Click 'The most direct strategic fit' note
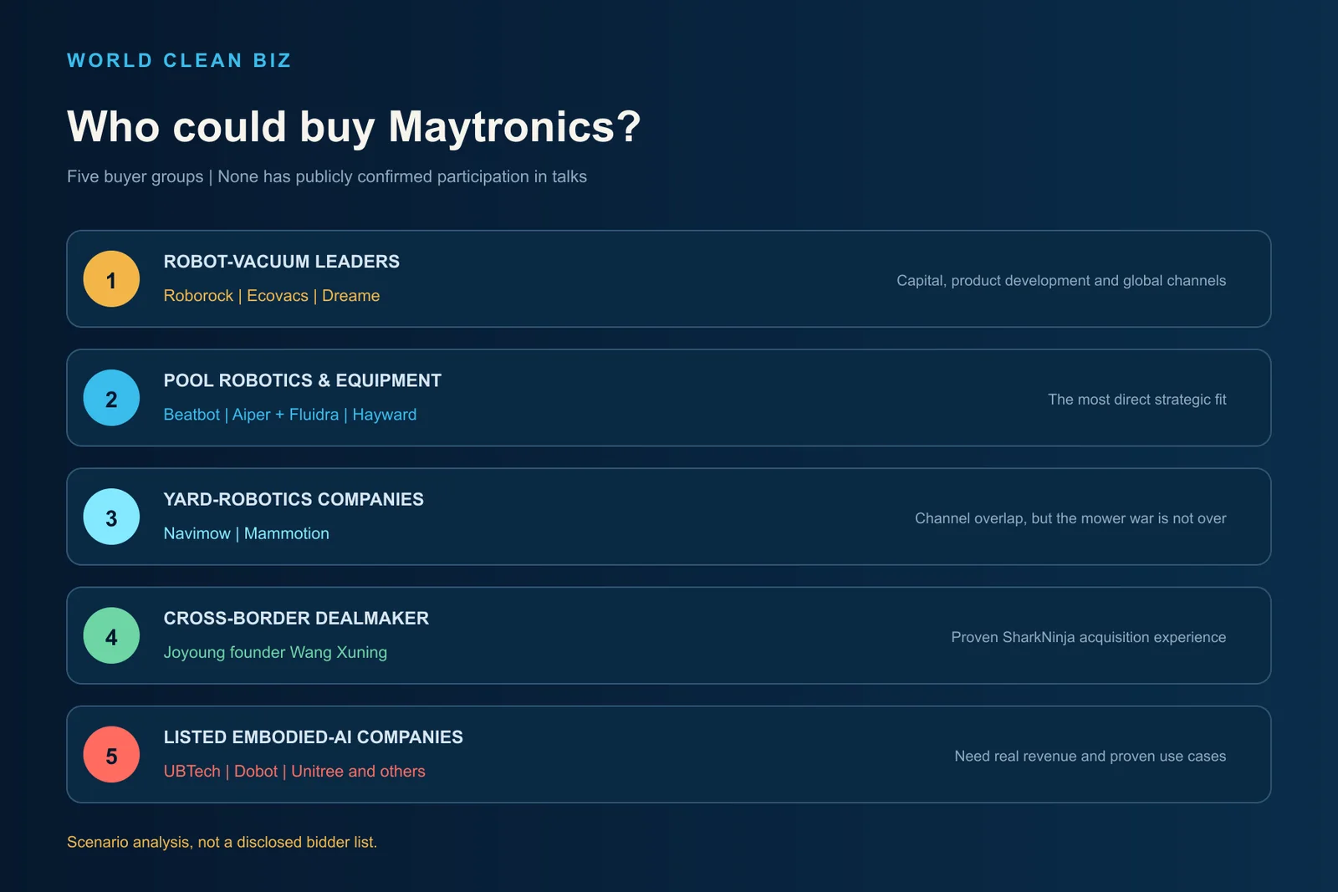 1137,400
